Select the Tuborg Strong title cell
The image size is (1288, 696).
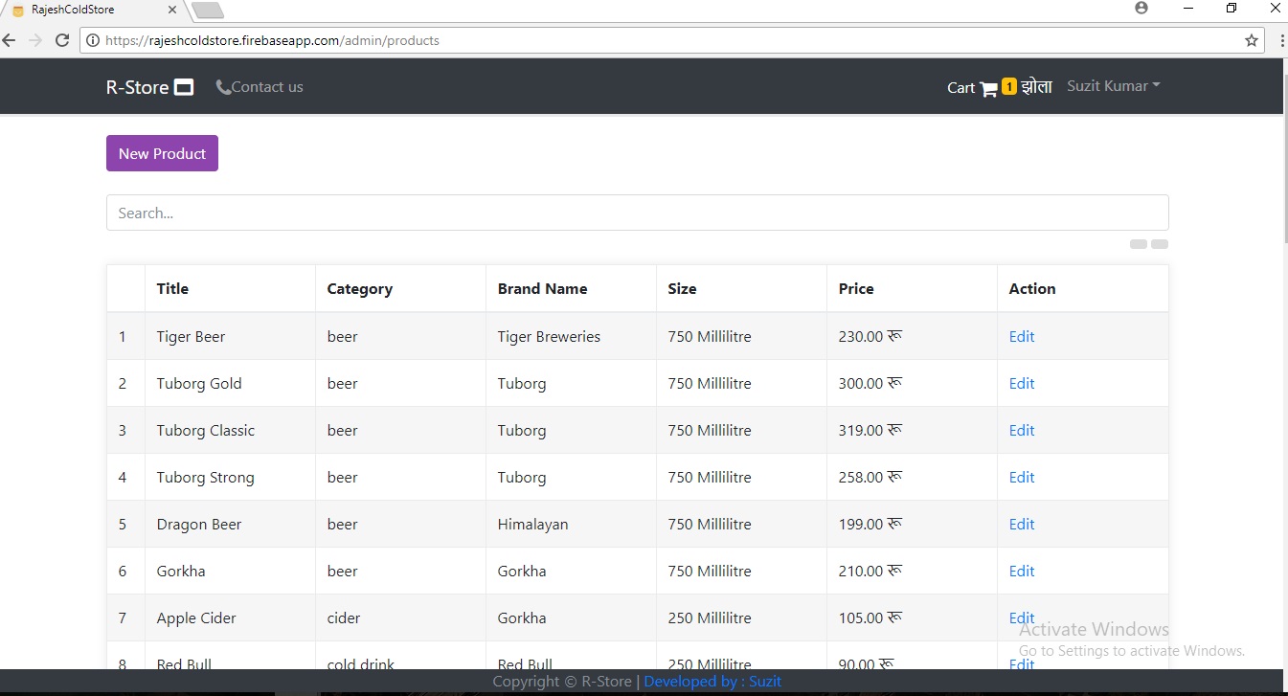pos(230,477)
